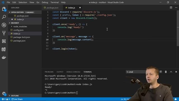Screen dimensions: 179x101
Task: Open the Explorer view in activity bar
Action: pos(4,9)
